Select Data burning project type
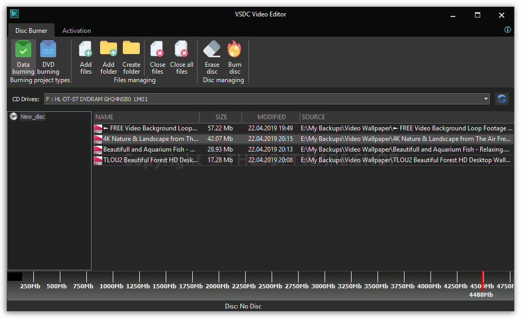Screen dimensions: 521x318 pyautogui.click(x=23, y=58)
